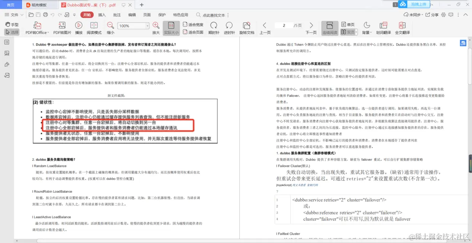Select the 插入 ribbon tab

pyautogui.click(x=102, y=15)
